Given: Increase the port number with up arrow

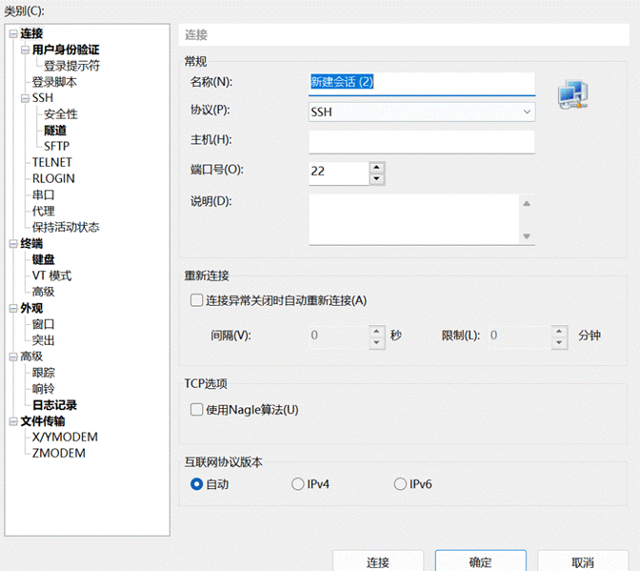Looking at the screenshot, I should tap(377, 167).
